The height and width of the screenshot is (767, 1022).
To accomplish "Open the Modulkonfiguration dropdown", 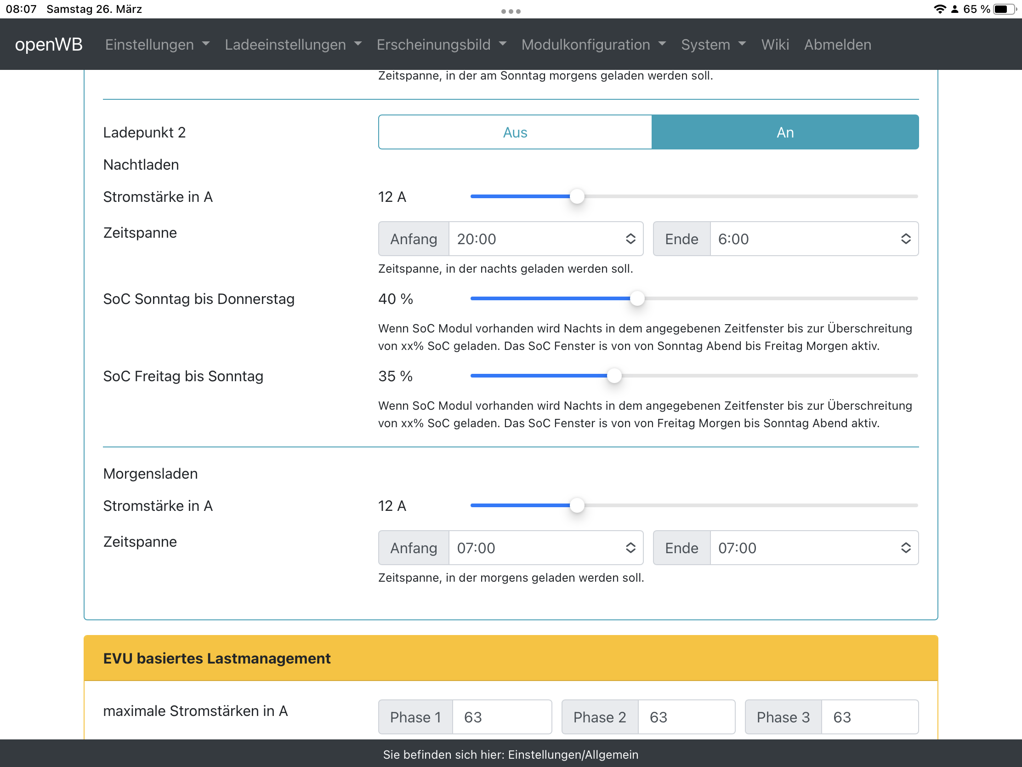I will pyautogui.click(x=593, y=45).
